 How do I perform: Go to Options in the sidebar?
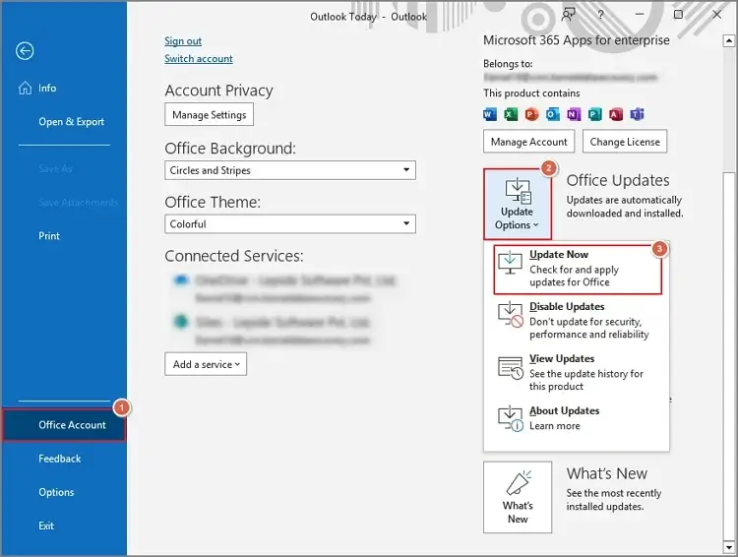tap(56, 492)
